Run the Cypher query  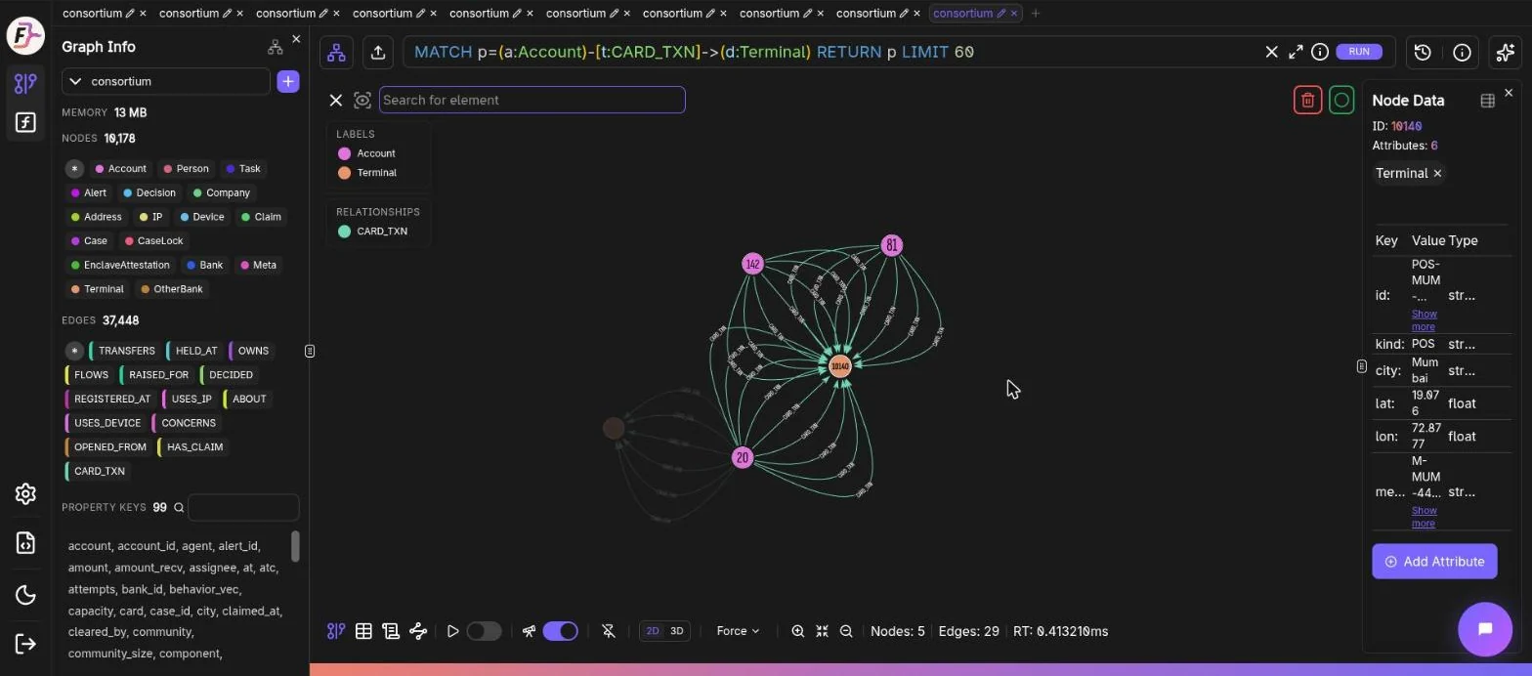point(1359,52)
